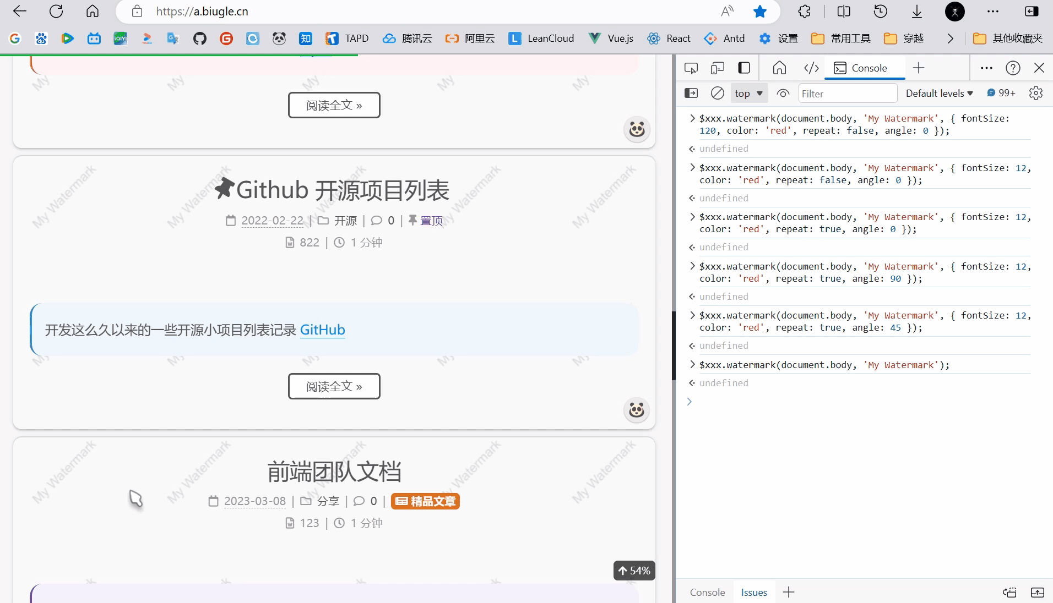Click inside the console Filter field

[848, 93]
